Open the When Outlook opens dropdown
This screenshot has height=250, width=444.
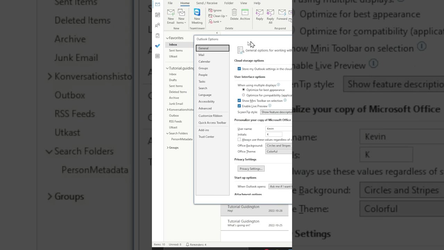(x=280, y=186)
